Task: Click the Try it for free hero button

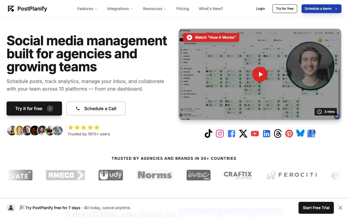Action: pyautogui.click(x=34, y=108)
